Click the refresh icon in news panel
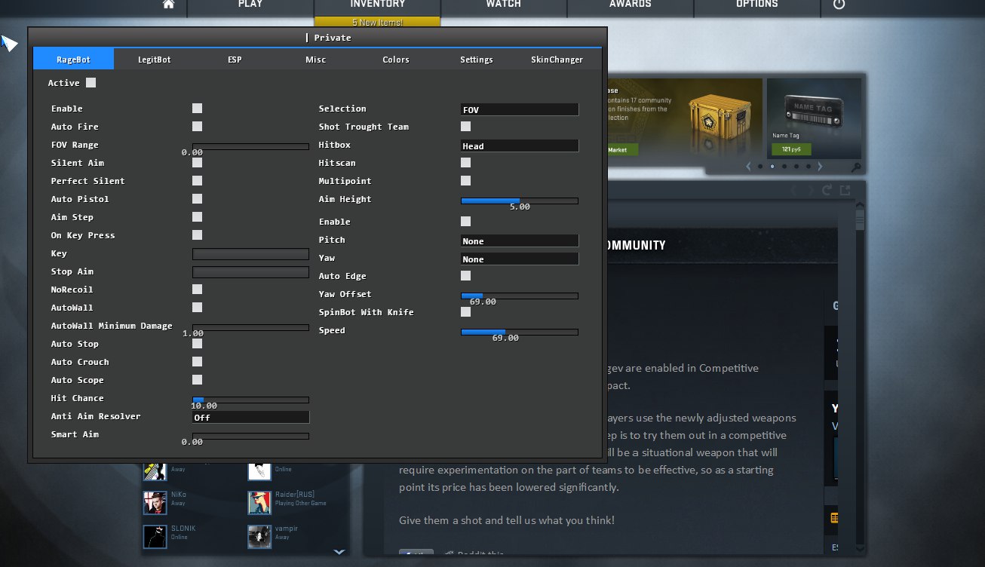Image resolution: width=985 pixels, height=567 pixels. point(827,191)
